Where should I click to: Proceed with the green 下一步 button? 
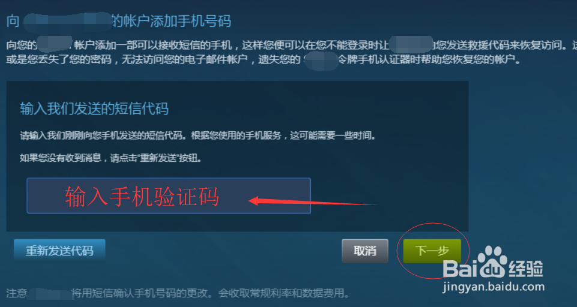coord(432,251)
